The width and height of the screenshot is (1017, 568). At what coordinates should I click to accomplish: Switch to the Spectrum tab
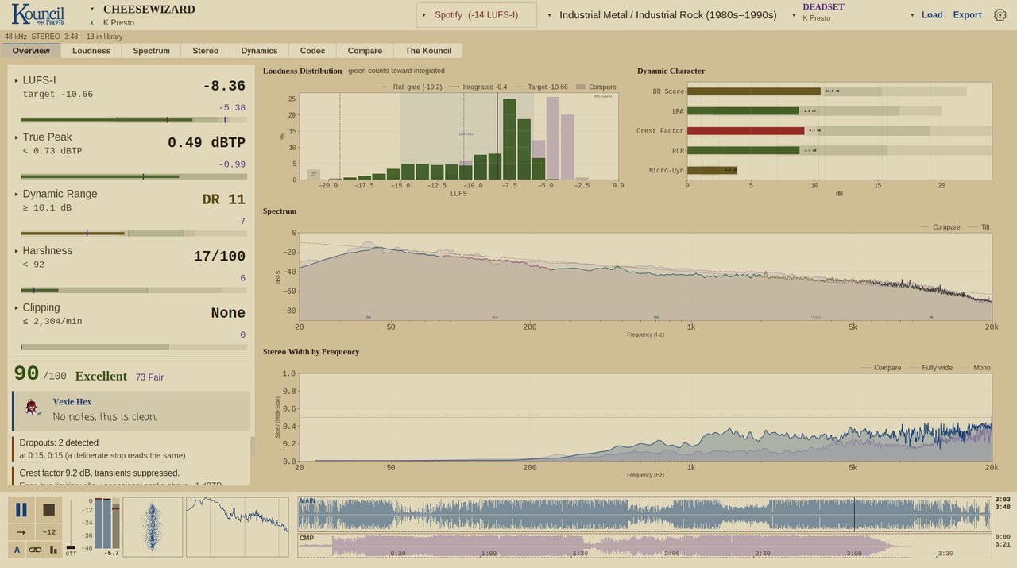pos(152,51)
